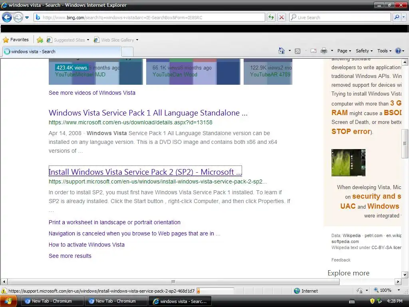Viewport: 409px width, 307px height.
Task: Open the Windows Start button
Action: [8, 301]
